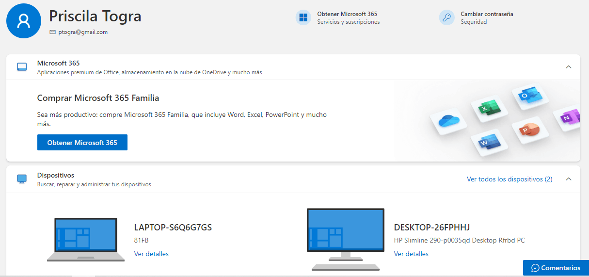Collapse the Dispositivos section chevron
This screenshot has height=277, width=589.
[569, 179]
